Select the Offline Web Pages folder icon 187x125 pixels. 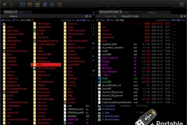tap(35, 68)
